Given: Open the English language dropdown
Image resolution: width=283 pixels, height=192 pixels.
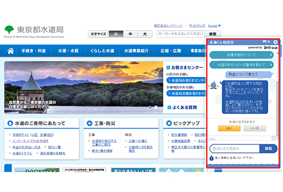Looking at the screenshot, I should point(214,26).
